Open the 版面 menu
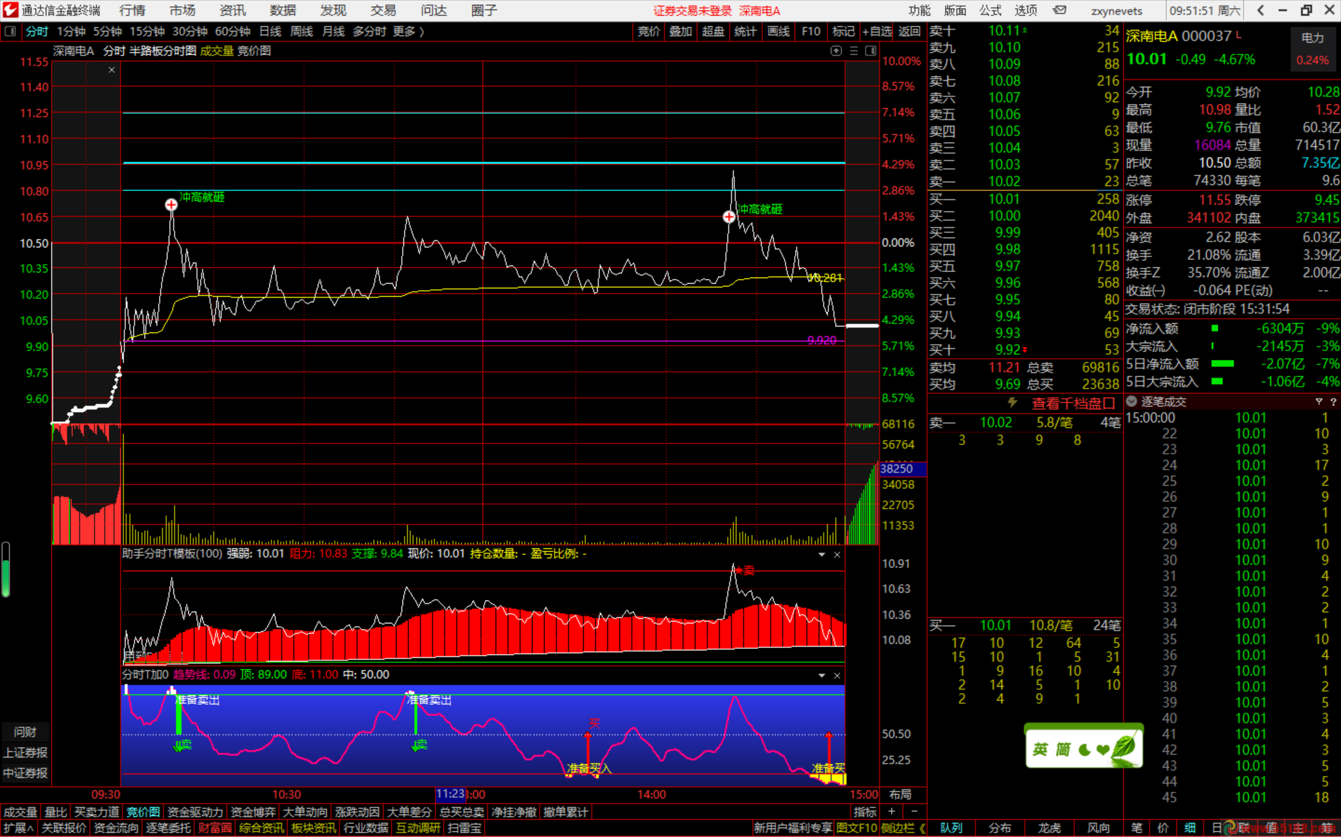Viewport: 1341px width, 837px height. [955, 11]
